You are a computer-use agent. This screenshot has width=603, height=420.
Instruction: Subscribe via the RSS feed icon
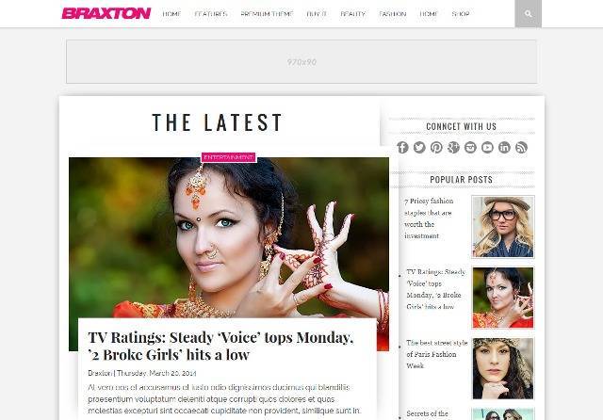tap(521, 148)
